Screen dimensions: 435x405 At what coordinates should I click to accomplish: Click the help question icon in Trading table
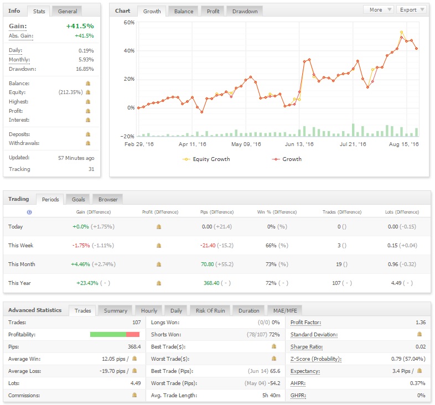pos(29,212)
